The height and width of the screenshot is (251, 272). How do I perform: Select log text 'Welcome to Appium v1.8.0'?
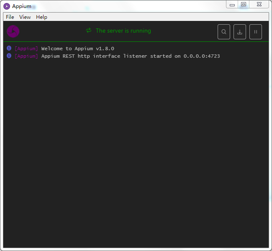78,49
